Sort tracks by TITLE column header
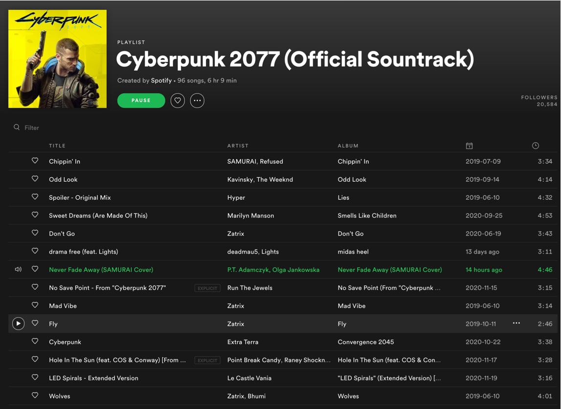561x409 pixels. click(57, 146)
